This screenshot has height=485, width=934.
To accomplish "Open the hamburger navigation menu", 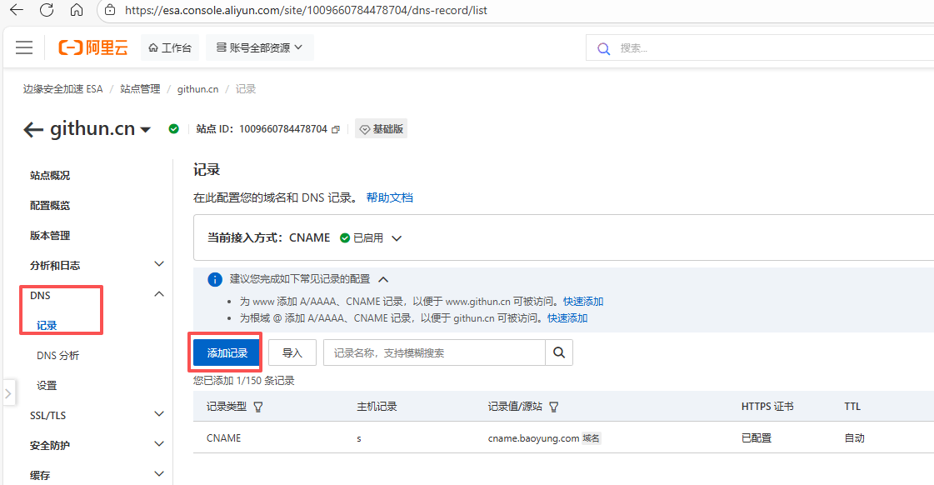I will (24, 47).
